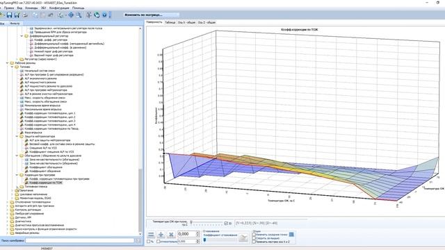Screen dimensions: 445x250
Task: Expand the Регулятор (через момент) folder
Action: coord(17,59)
